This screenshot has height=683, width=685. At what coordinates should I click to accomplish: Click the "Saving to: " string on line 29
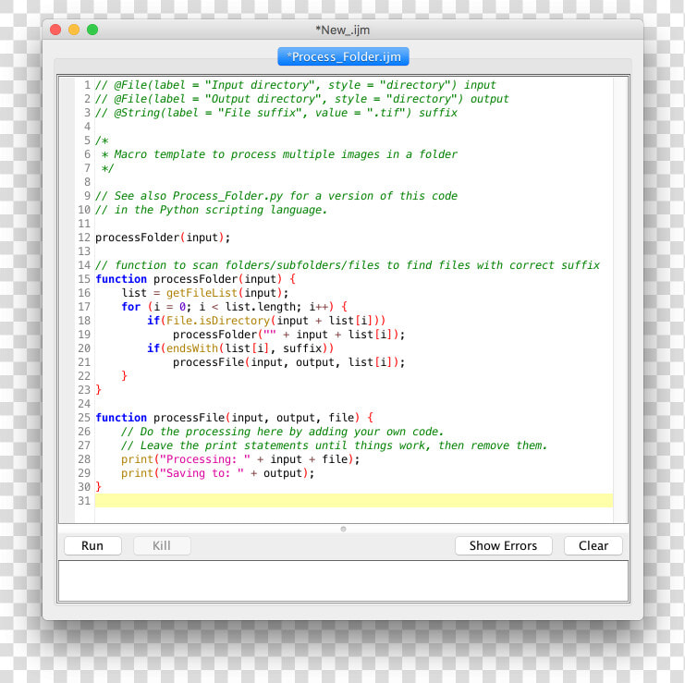202,473
